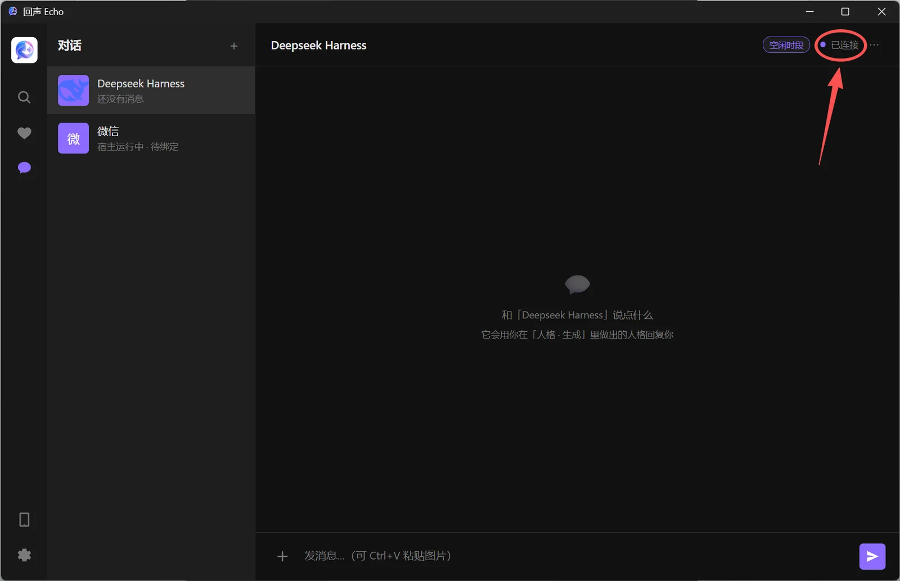Click the 微信 purple avatar
This screenshot has width=900, height=581.
point(73,138)
